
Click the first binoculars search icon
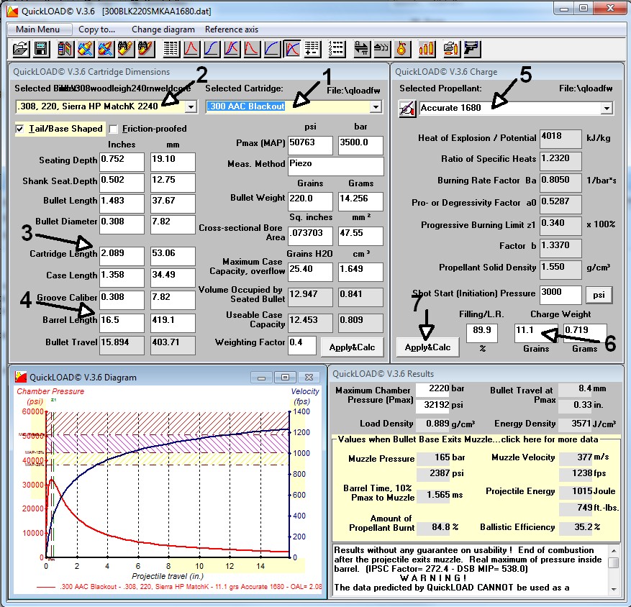coord(126,49)
